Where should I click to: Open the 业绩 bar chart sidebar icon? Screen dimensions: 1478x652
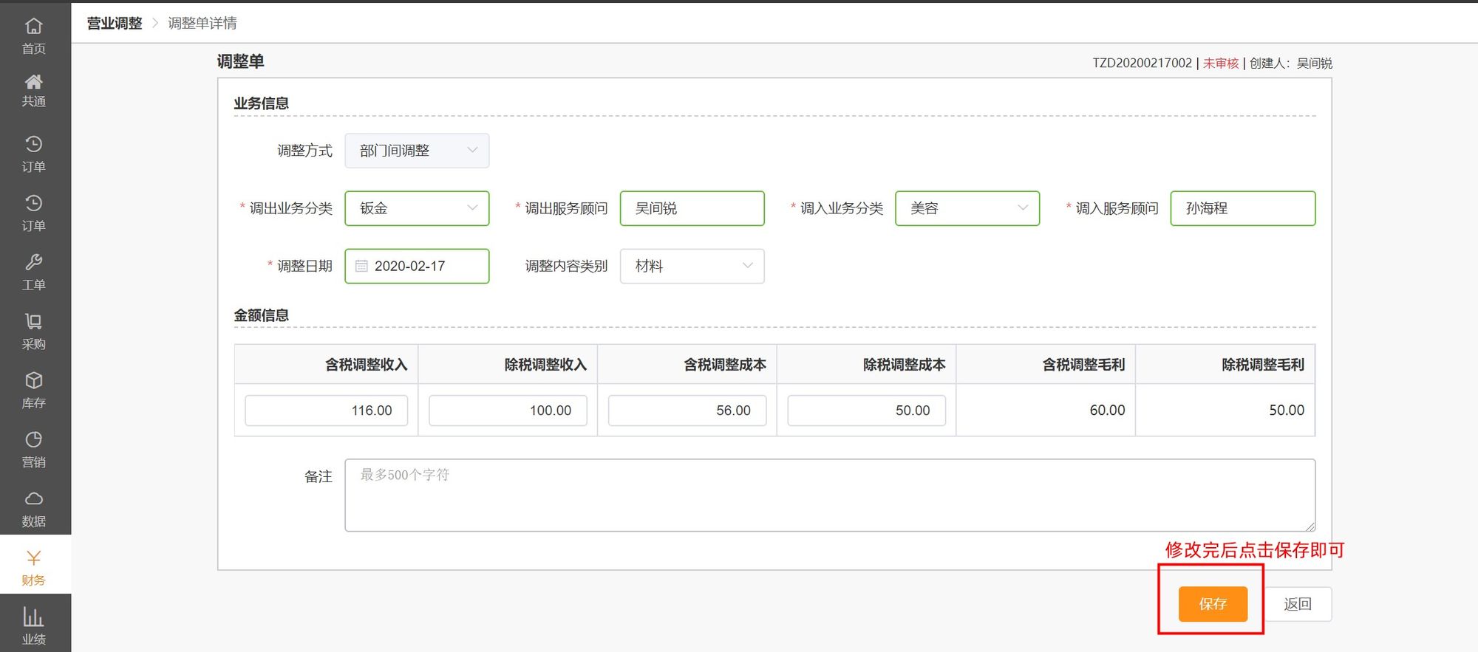[x=33, y=626]
